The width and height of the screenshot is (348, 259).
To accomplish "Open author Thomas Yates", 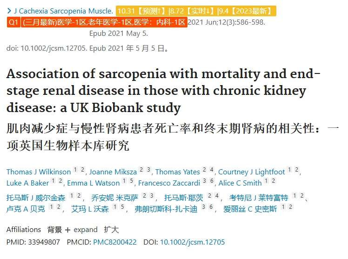I will [x=178, y=172].
